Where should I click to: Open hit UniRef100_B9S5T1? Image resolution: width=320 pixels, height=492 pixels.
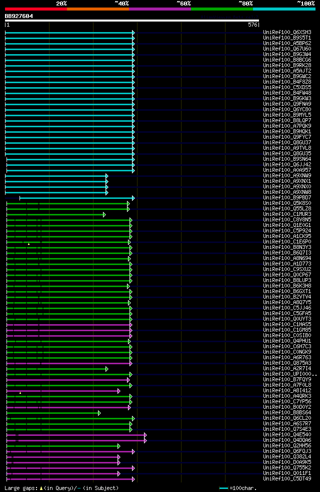pyautogui.click(x=287, y=38)
